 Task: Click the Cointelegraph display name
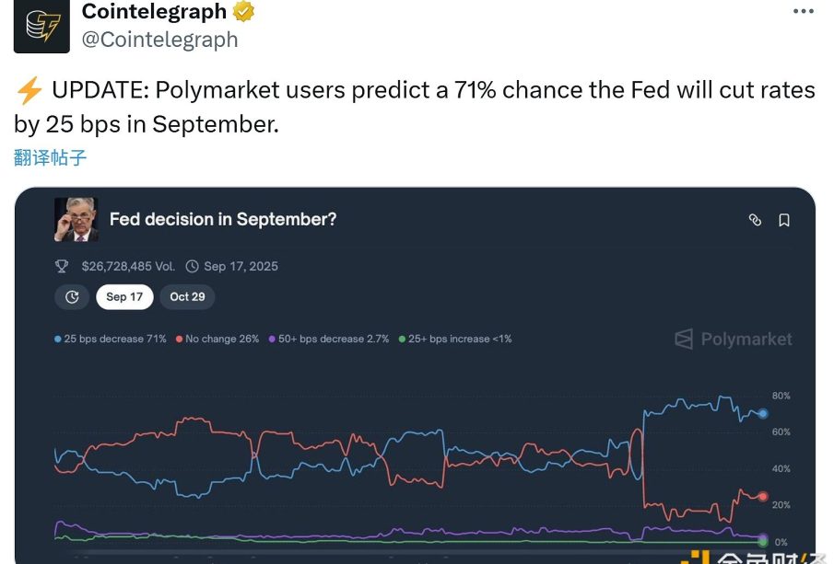(154, 12)
